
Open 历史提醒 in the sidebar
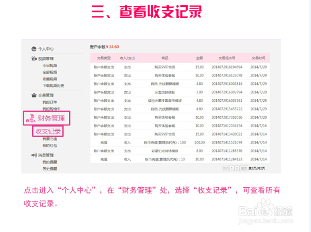point(50,169)
